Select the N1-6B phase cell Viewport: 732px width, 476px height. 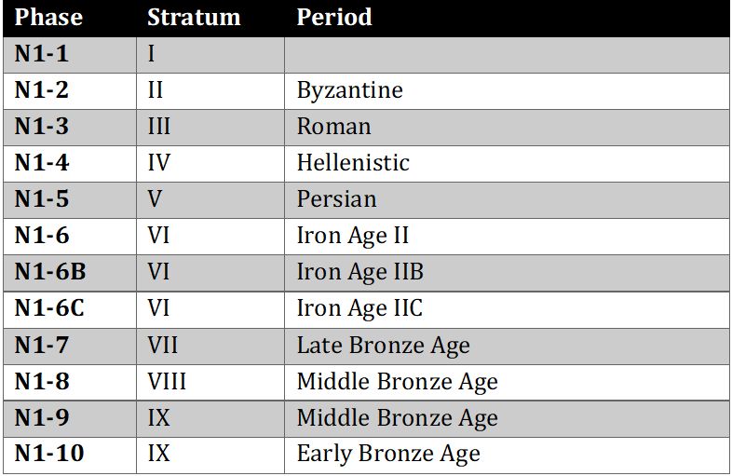coord(49,272)
